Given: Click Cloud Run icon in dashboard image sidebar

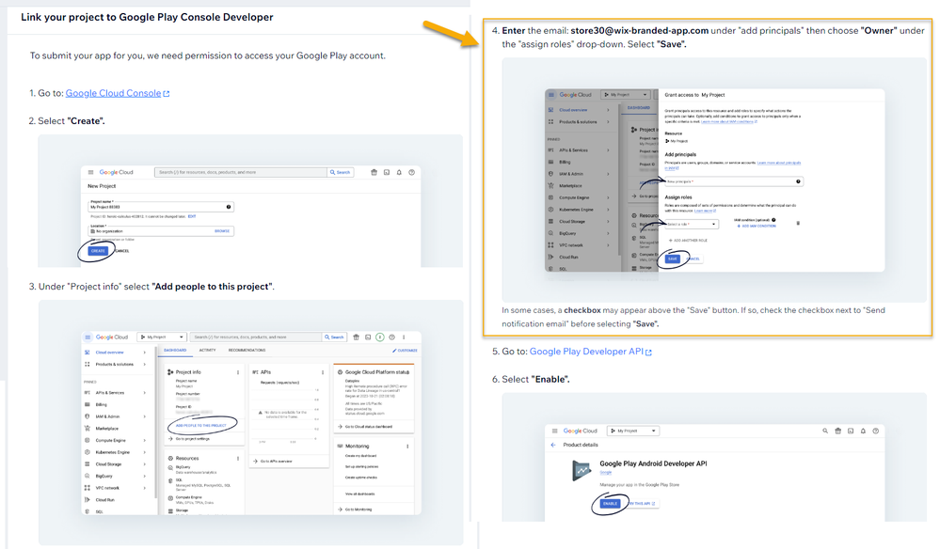Looking at the screenshot, I should point(88,500).
